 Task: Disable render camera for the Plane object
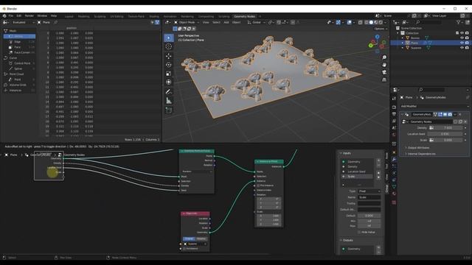pos(467,43)
